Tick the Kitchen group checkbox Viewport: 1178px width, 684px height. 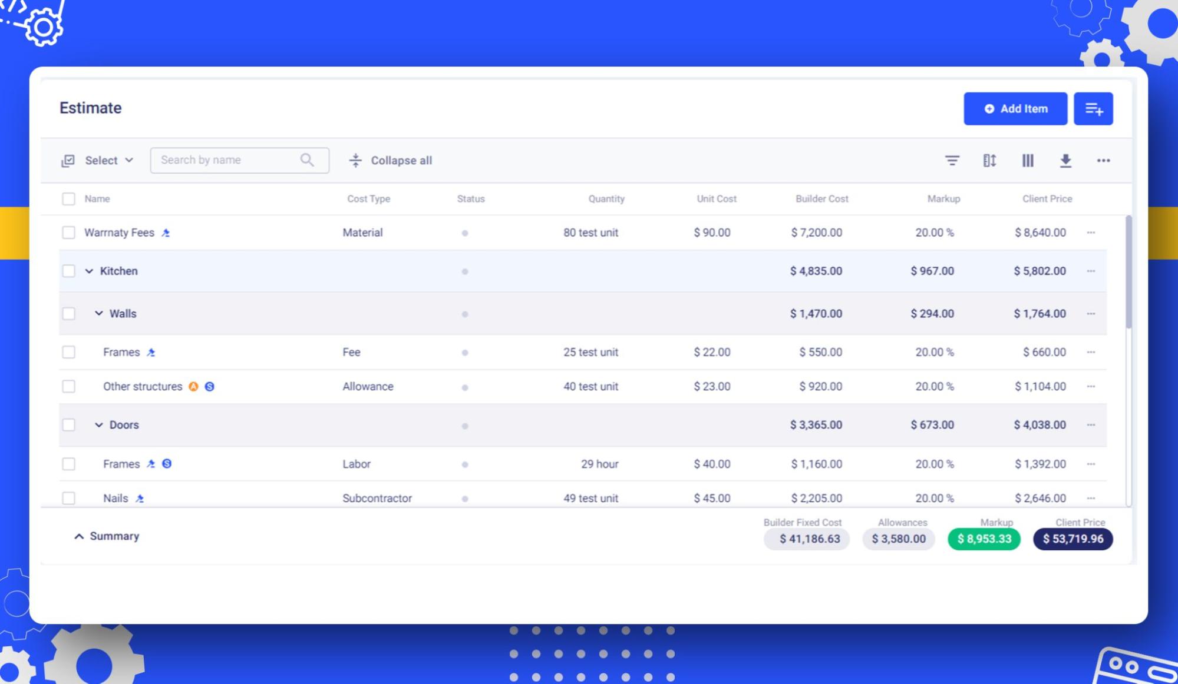tap(68, 271)
